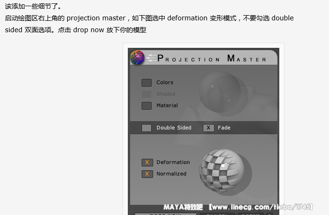The height and width of the screenshot is (215, 329).
Task: Click the Fade label text
Action: pyautogui.click(x=224, y=128)
